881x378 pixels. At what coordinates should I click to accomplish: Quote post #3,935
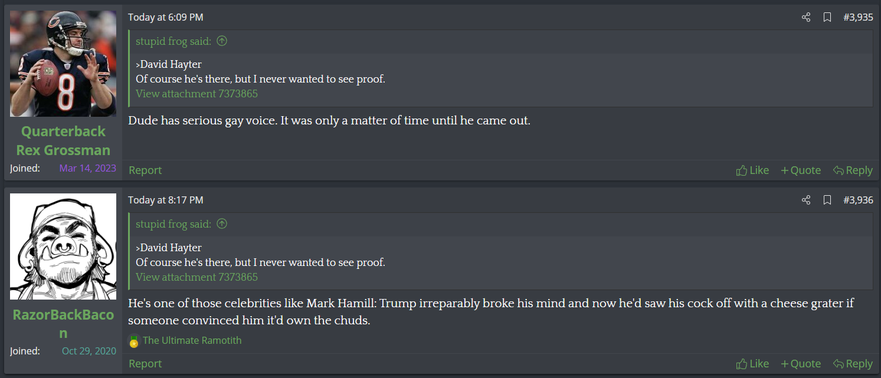(x=801, y=170)
